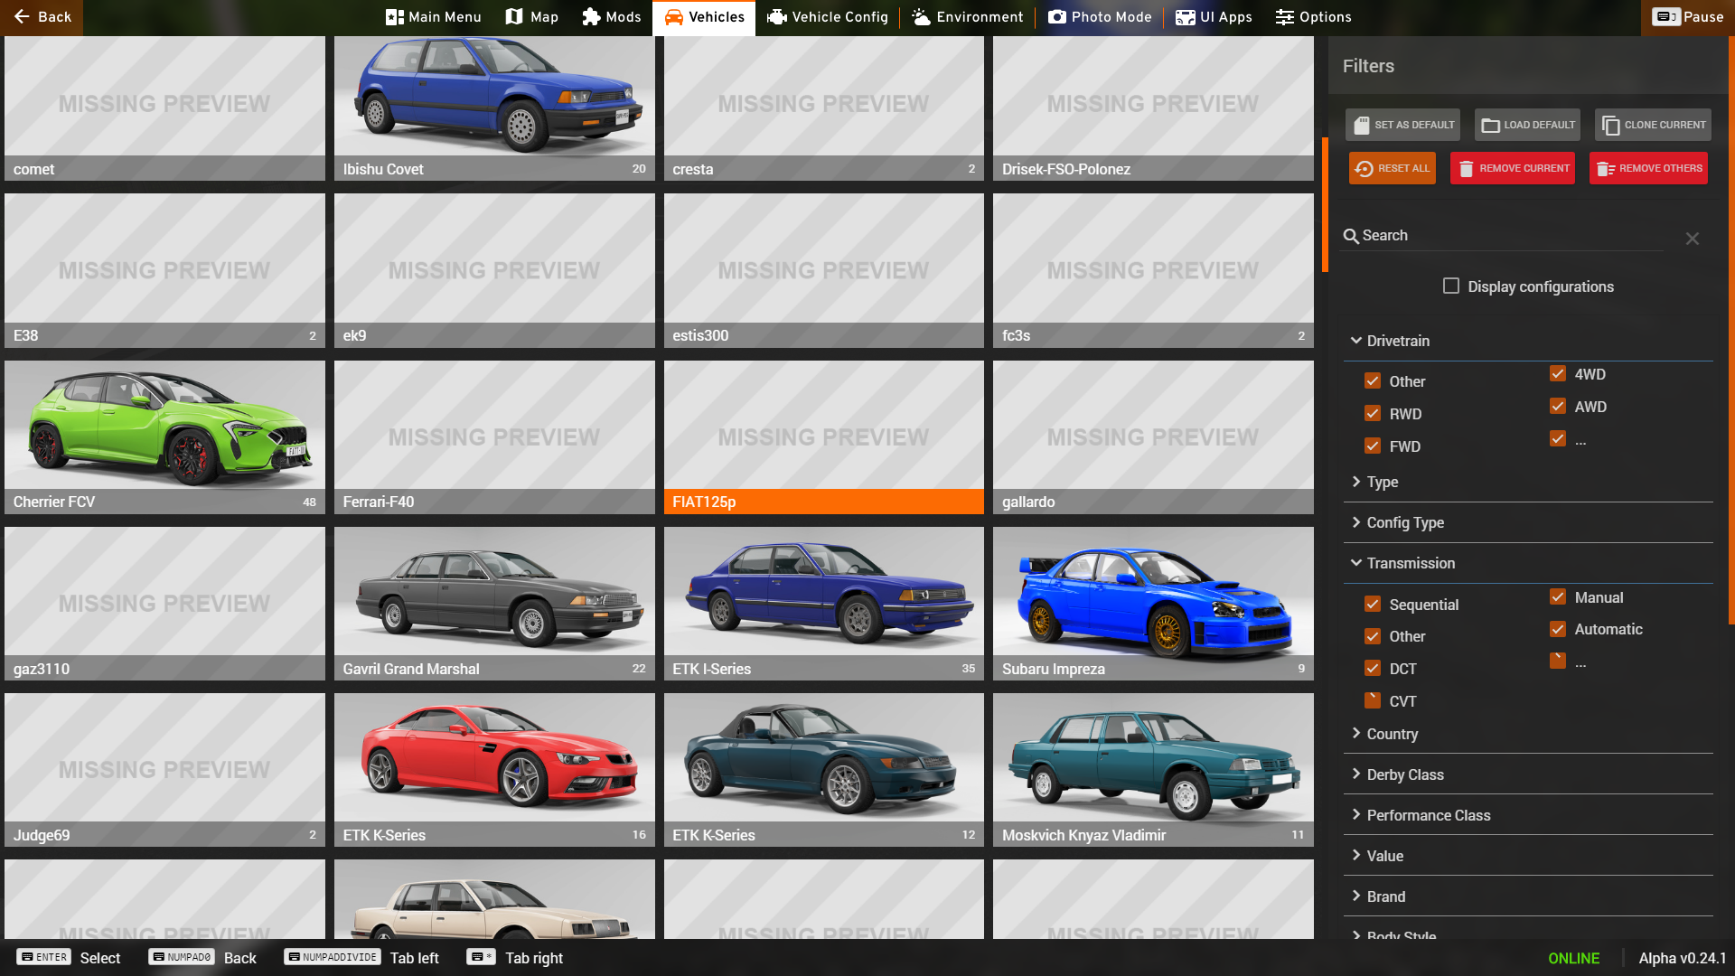Select the Cherrier FCV vehicle tile
This screenshot has width=1735, height=976.
point(164,437)
